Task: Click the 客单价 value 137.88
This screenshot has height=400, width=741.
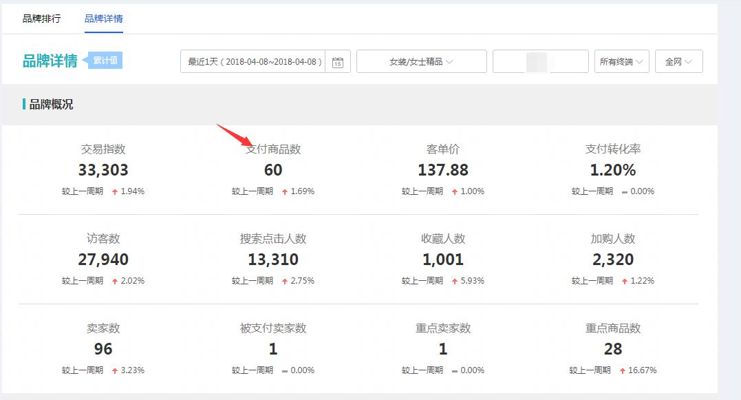Action: tap(443, 170)
